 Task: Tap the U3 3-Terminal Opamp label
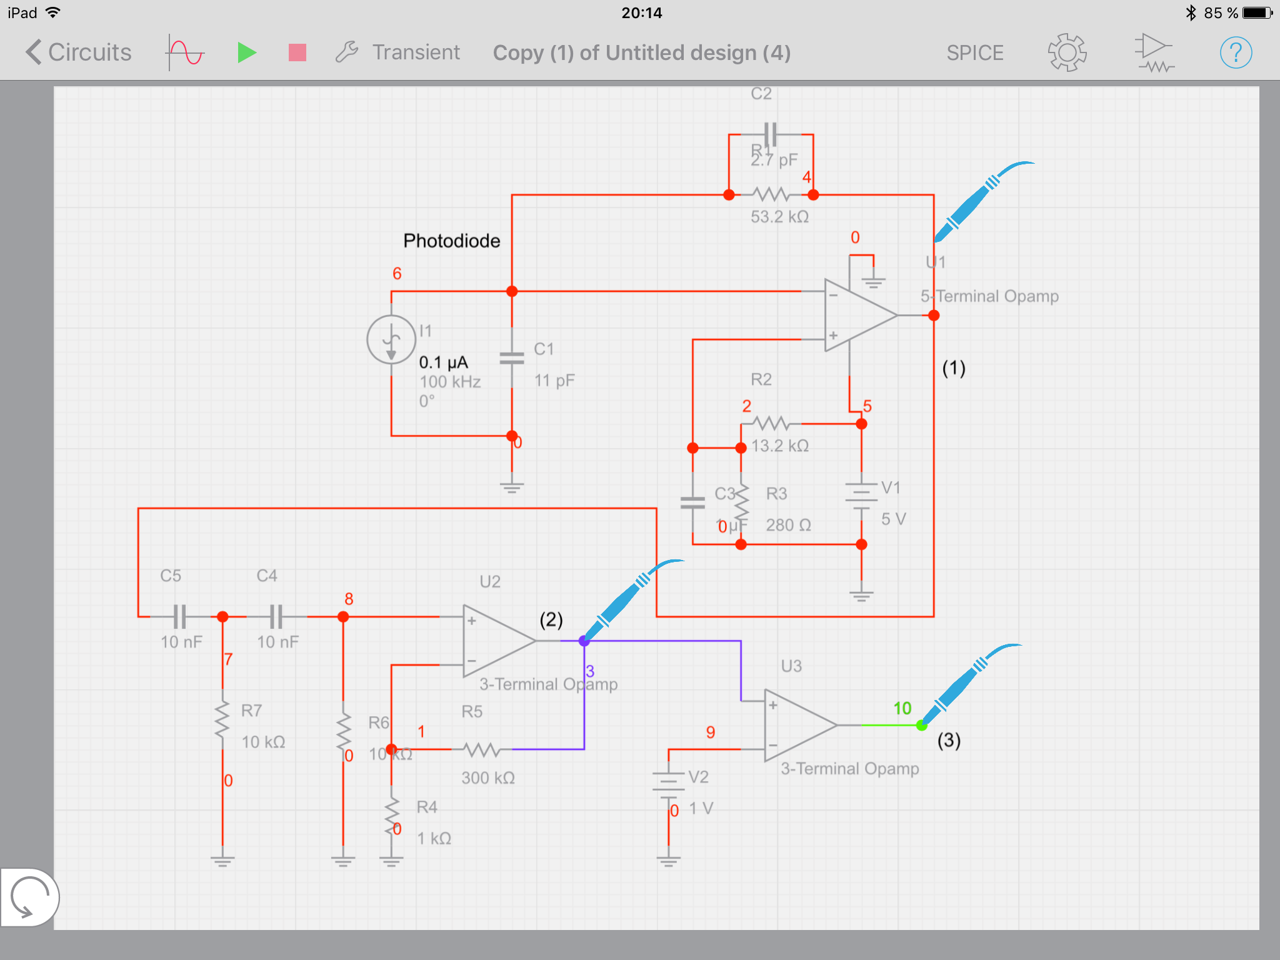pyautogui.click(x=850, y=769)
